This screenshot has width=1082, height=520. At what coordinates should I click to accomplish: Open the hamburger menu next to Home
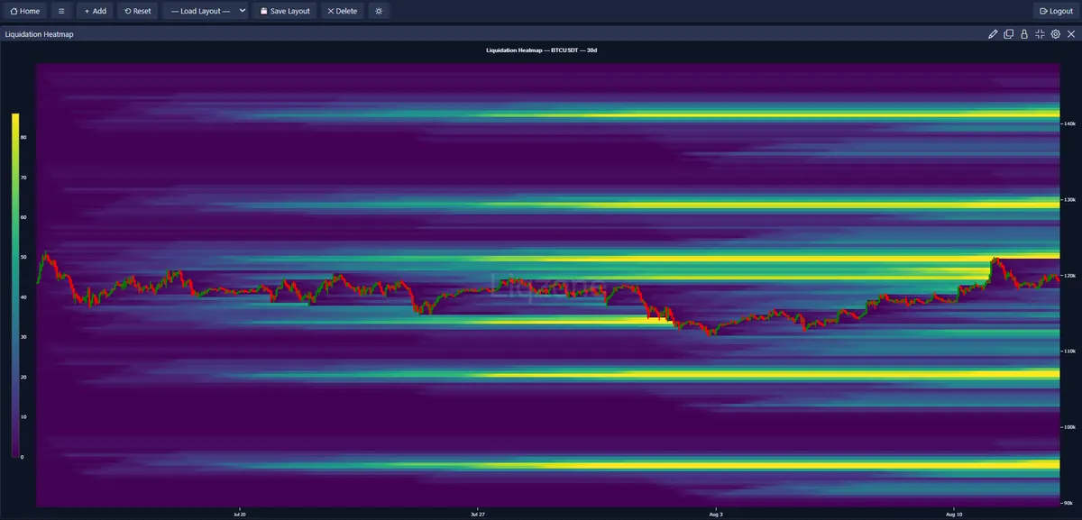tap(60, 11)
